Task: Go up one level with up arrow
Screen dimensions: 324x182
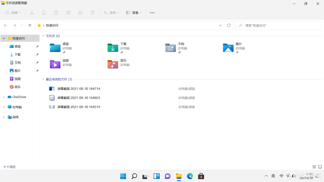Action: pyautogui.click(x=30, y=25)
